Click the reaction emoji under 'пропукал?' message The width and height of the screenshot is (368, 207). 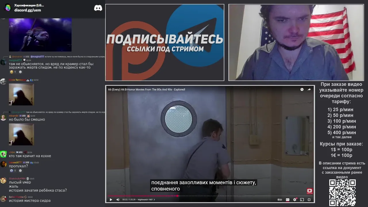(13, 170)
